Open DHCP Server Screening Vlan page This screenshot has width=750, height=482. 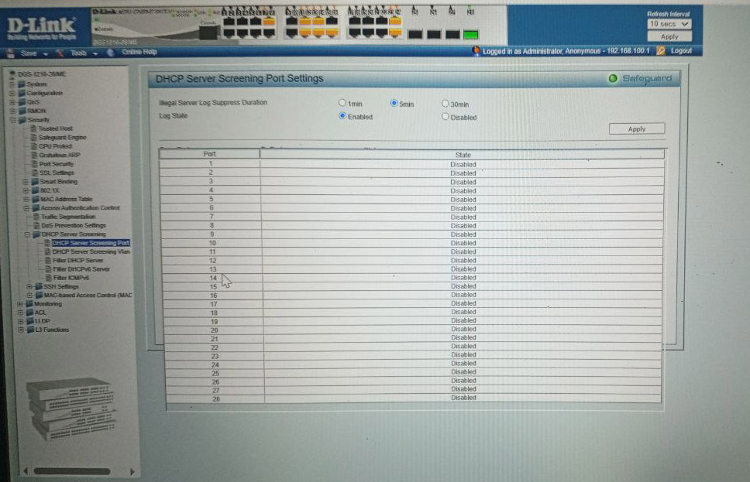tap(91, 251)
